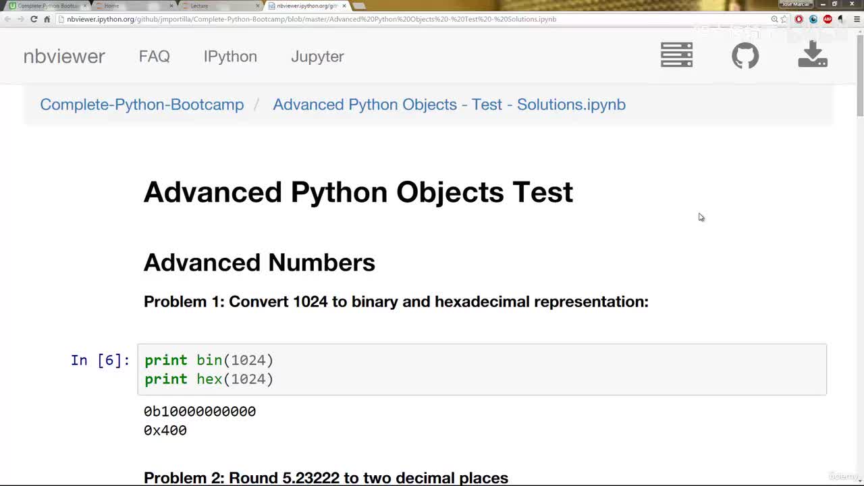
Task: Bookmark this page with star icon
Action: (x=784, y=19)
